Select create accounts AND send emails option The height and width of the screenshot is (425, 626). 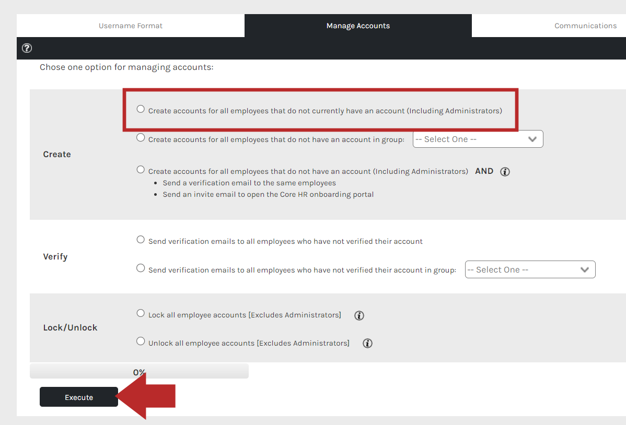[x=141, y=170]
